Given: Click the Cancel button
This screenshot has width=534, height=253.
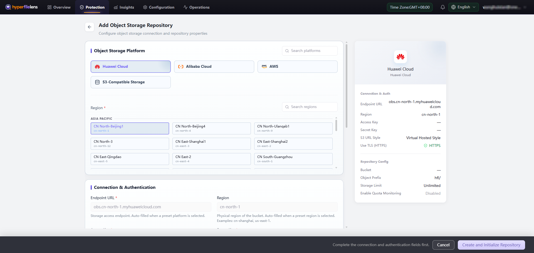Looking at the screenshot, I should click(x=443, y=245).
